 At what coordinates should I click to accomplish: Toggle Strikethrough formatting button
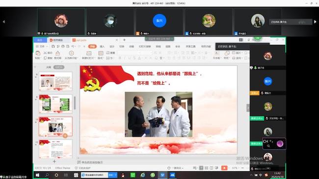(x=134, y=58)
